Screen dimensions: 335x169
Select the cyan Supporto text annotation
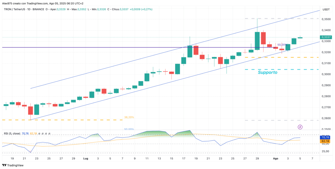268,72
